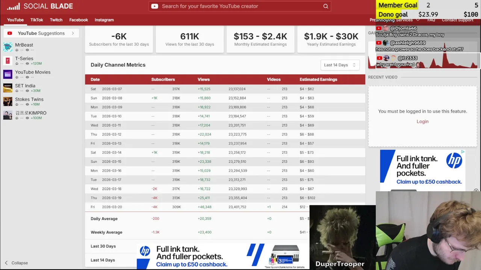The image size is (481, 270).
Task: Click the SOCIAL BLADE home title
Action: point(48,6)
